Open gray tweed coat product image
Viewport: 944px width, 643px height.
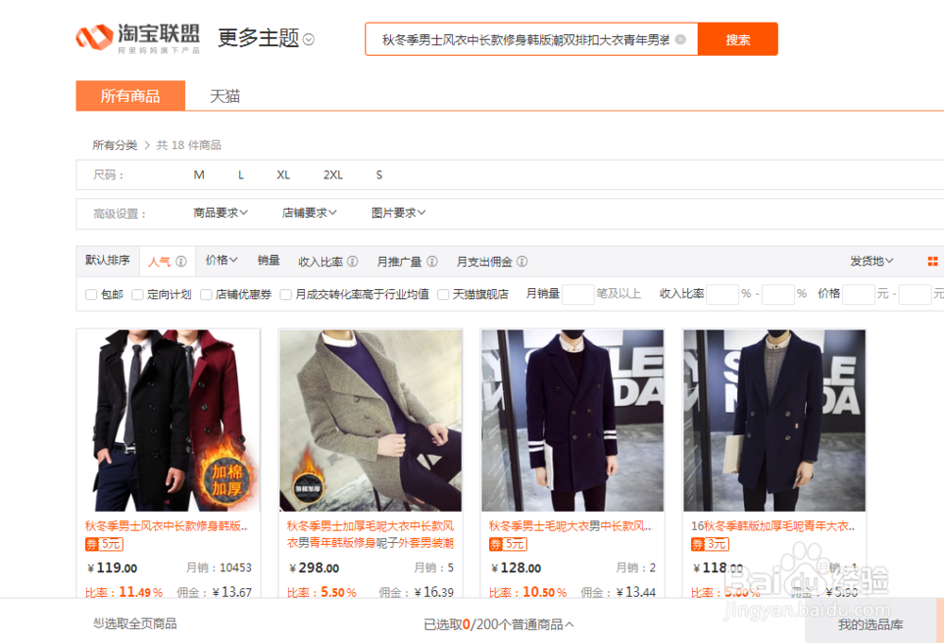pos(370,420)
